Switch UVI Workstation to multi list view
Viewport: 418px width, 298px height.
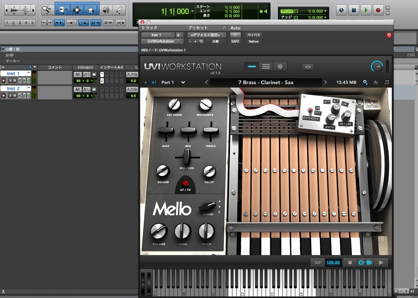point(266,67)
